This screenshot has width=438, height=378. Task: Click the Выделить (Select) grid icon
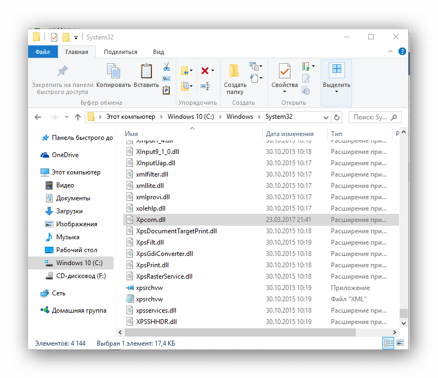click(336, 69)
